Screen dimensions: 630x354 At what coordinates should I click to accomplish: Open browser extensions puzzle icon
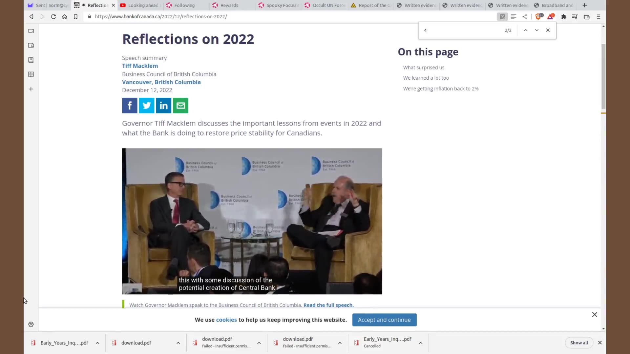click(x=564, y=16)
